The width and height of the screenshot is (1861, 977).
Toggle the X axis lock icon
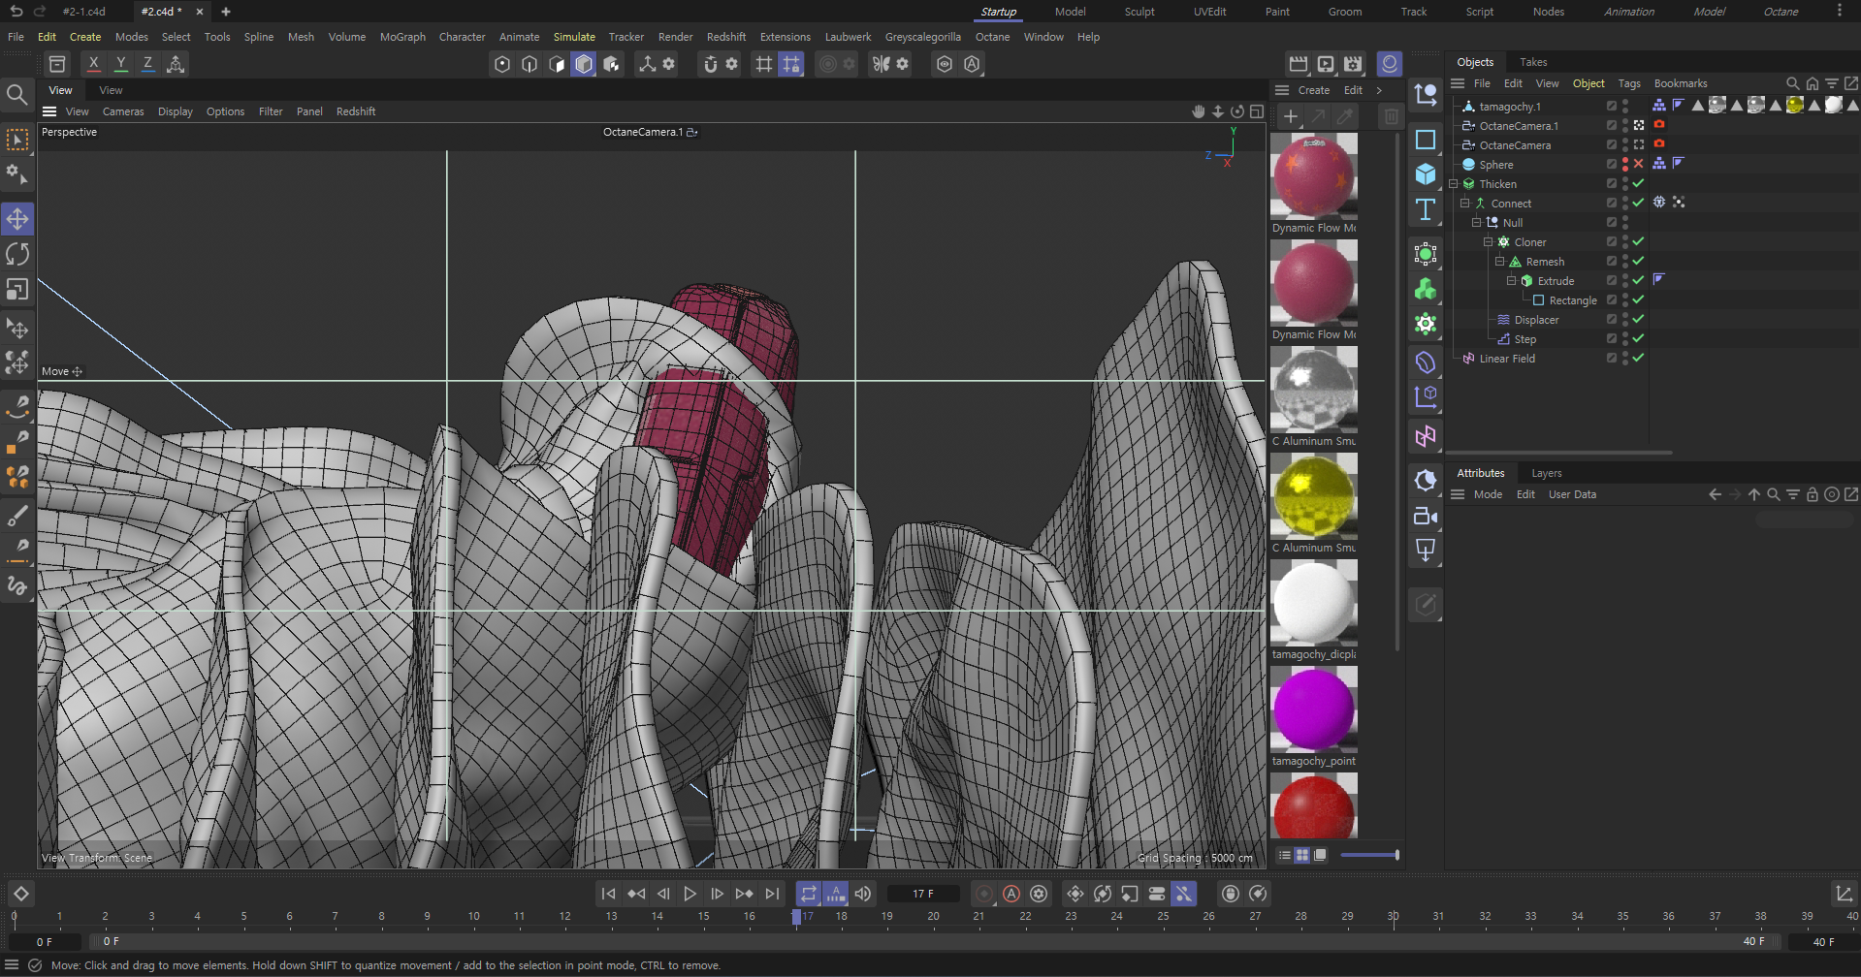point(93,64)
